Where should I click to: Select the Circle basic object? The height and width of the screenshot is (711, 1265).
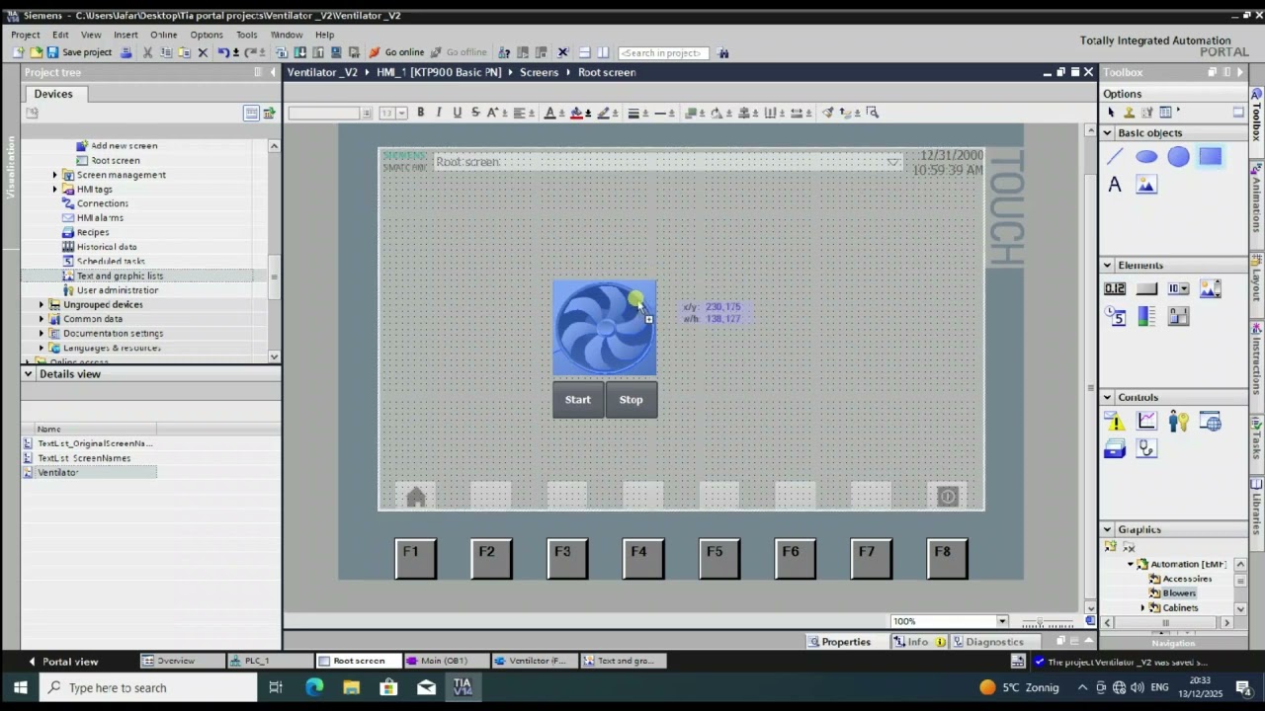pyautogui.click(x=1178, y=157)
